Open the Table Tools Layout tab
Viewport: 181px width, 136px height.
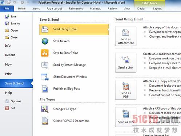(157, 8)
